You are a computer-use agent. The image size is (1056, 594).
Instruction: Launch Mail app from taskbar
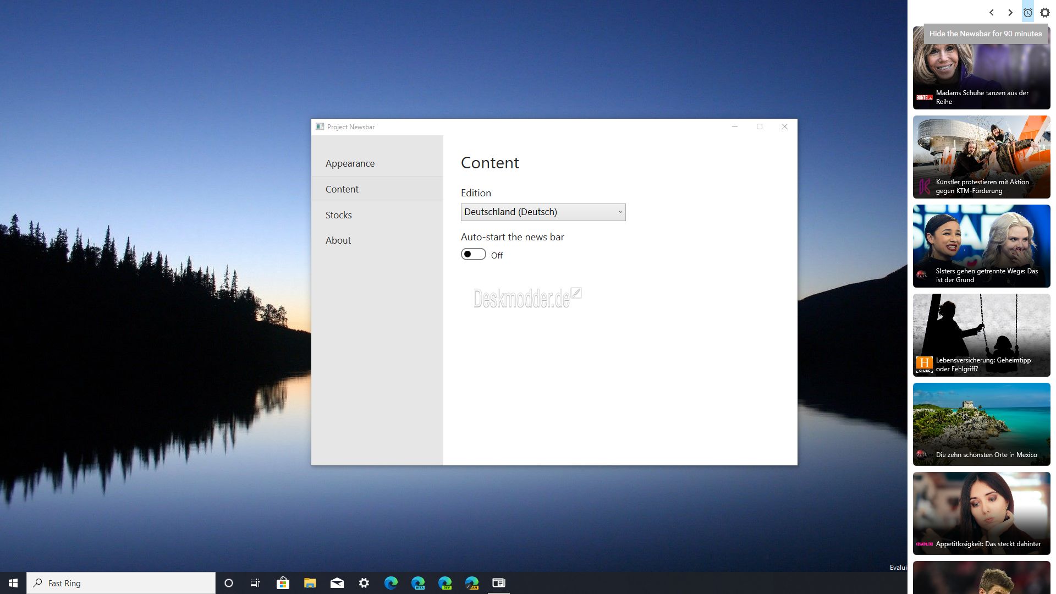click(x=337, y=583)
